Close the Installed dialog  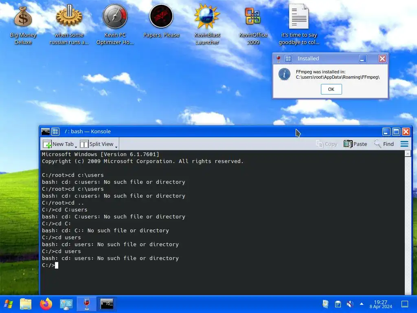(382, 59)
